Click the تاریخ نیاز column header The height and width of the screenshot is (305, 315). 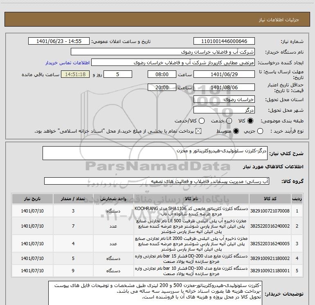tap(32, 199)
